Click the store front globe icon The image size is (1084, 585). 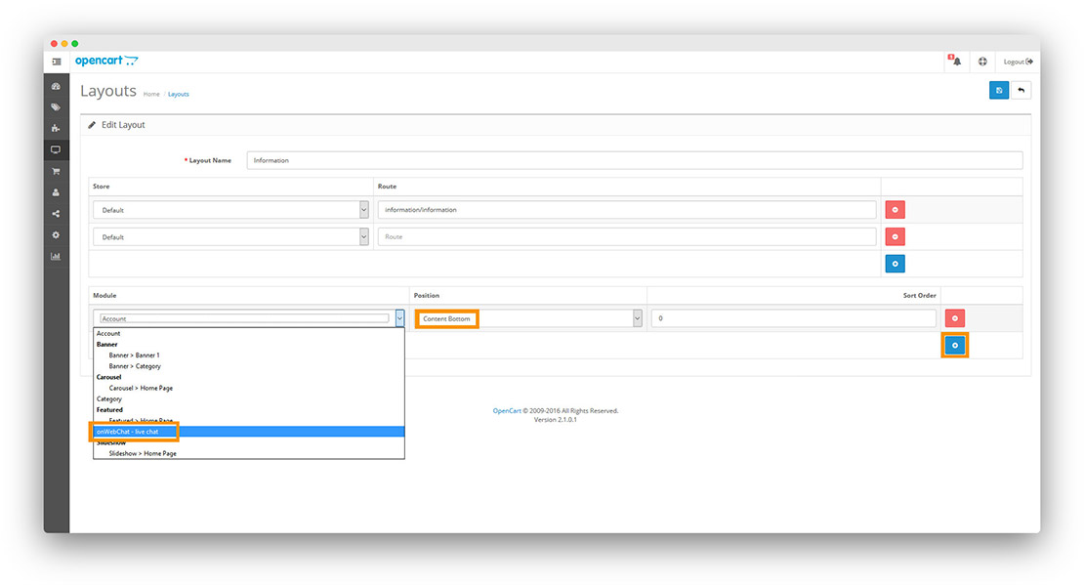(x=982, y=61)
